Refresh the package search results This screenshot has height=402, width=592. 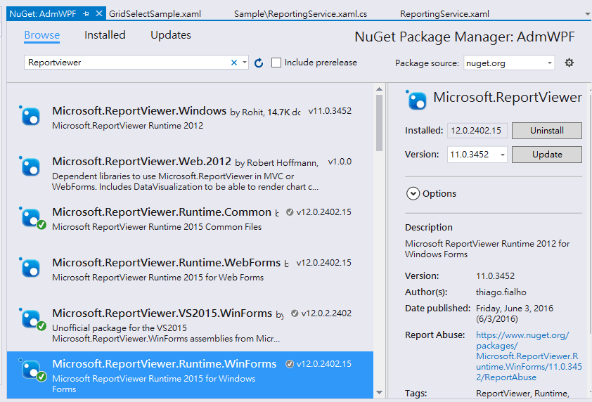259,63
